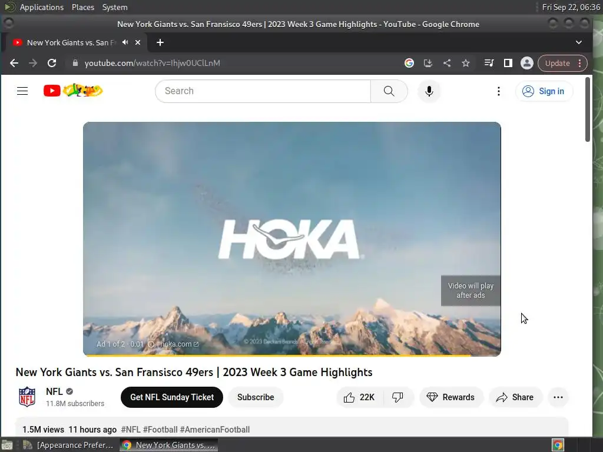Open Chrome menu three dots beside Update
Viewport: 603px width, 452px height.
coord(580,63)
